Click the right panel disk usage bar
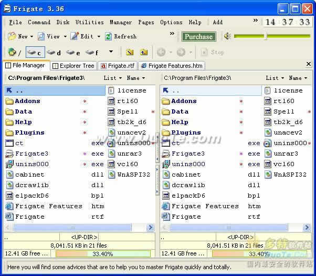 (x=259, y=253)
